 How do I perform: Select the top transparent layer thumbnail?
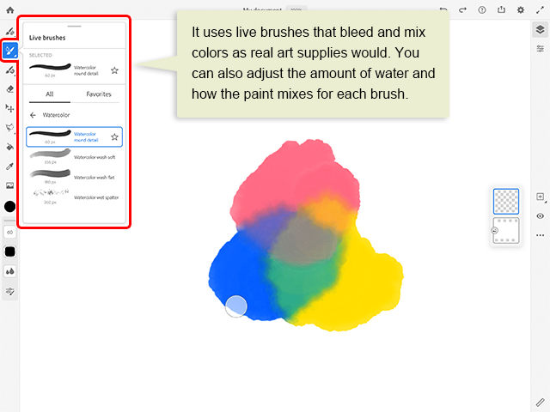click(506, 201)
